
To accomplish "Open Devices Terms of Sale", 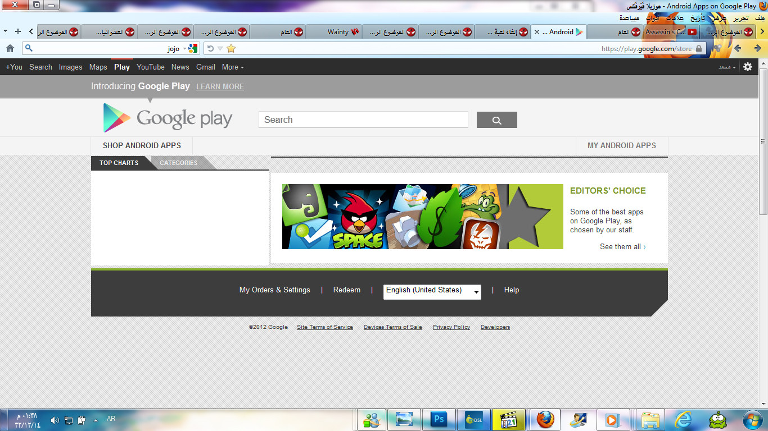I will coord(393,327).
